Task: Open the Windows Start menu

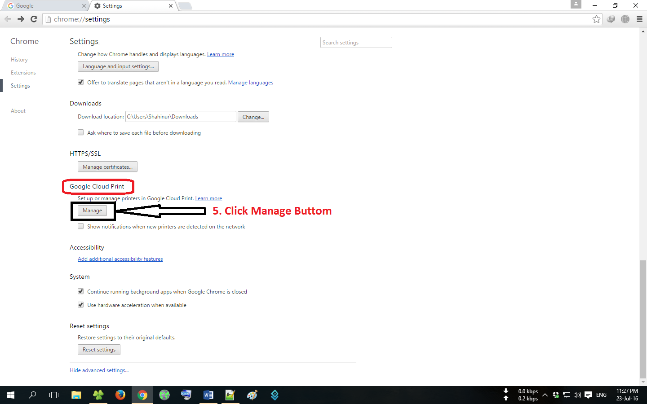Action: tap(11, 395)
